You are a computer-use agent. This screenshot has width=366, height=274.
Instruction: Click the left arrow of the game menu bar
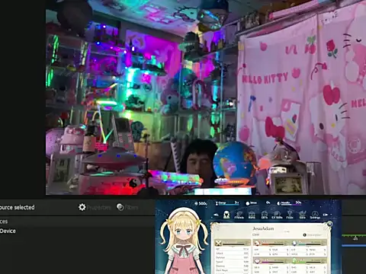[216, 215]
